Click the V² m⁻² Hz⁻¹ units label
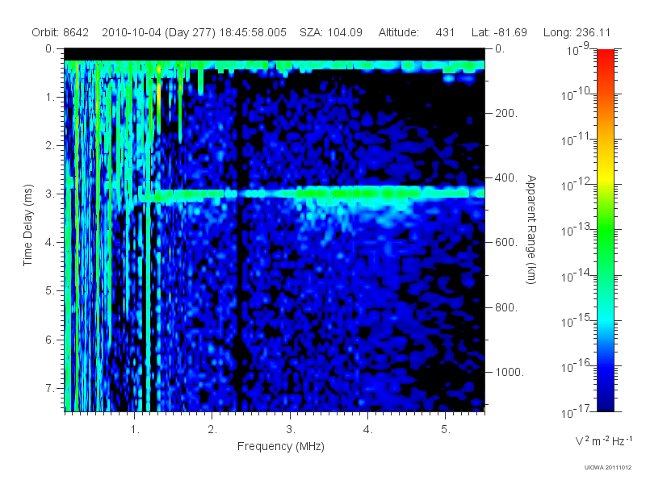The width and height of the screenshot is (646, 484). pos(603,440)
